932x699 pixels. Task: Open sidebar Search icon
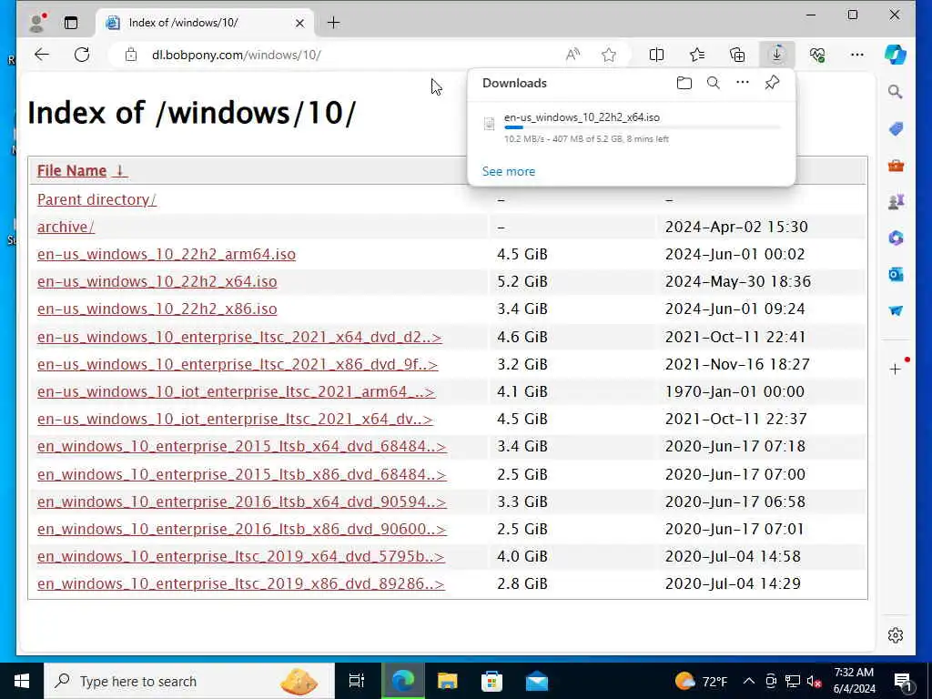tap(896, 91)
